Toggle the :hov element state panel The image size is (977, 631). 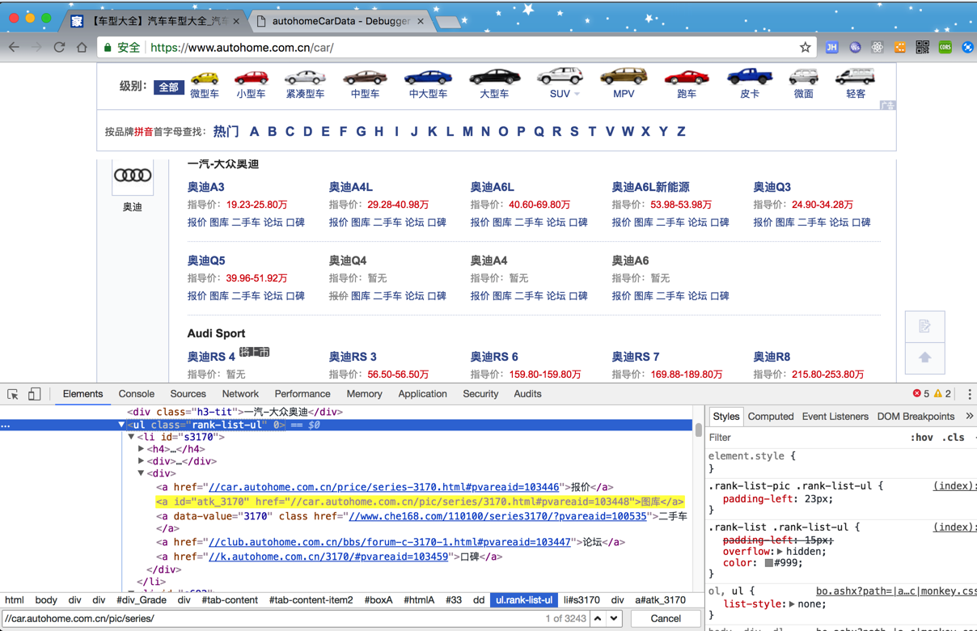tap(921, 438)
